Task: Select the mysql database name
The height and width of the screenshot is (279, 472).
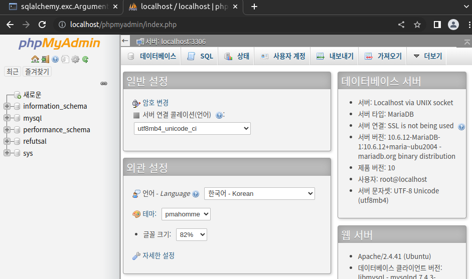Action: click(x=33, y=118)
